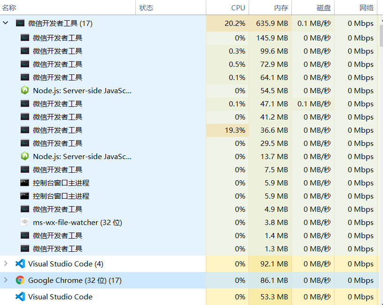Select the 微信开发者工具 (17) group name
Viewport: 383px width, 305px height.
tap(60, 23)
